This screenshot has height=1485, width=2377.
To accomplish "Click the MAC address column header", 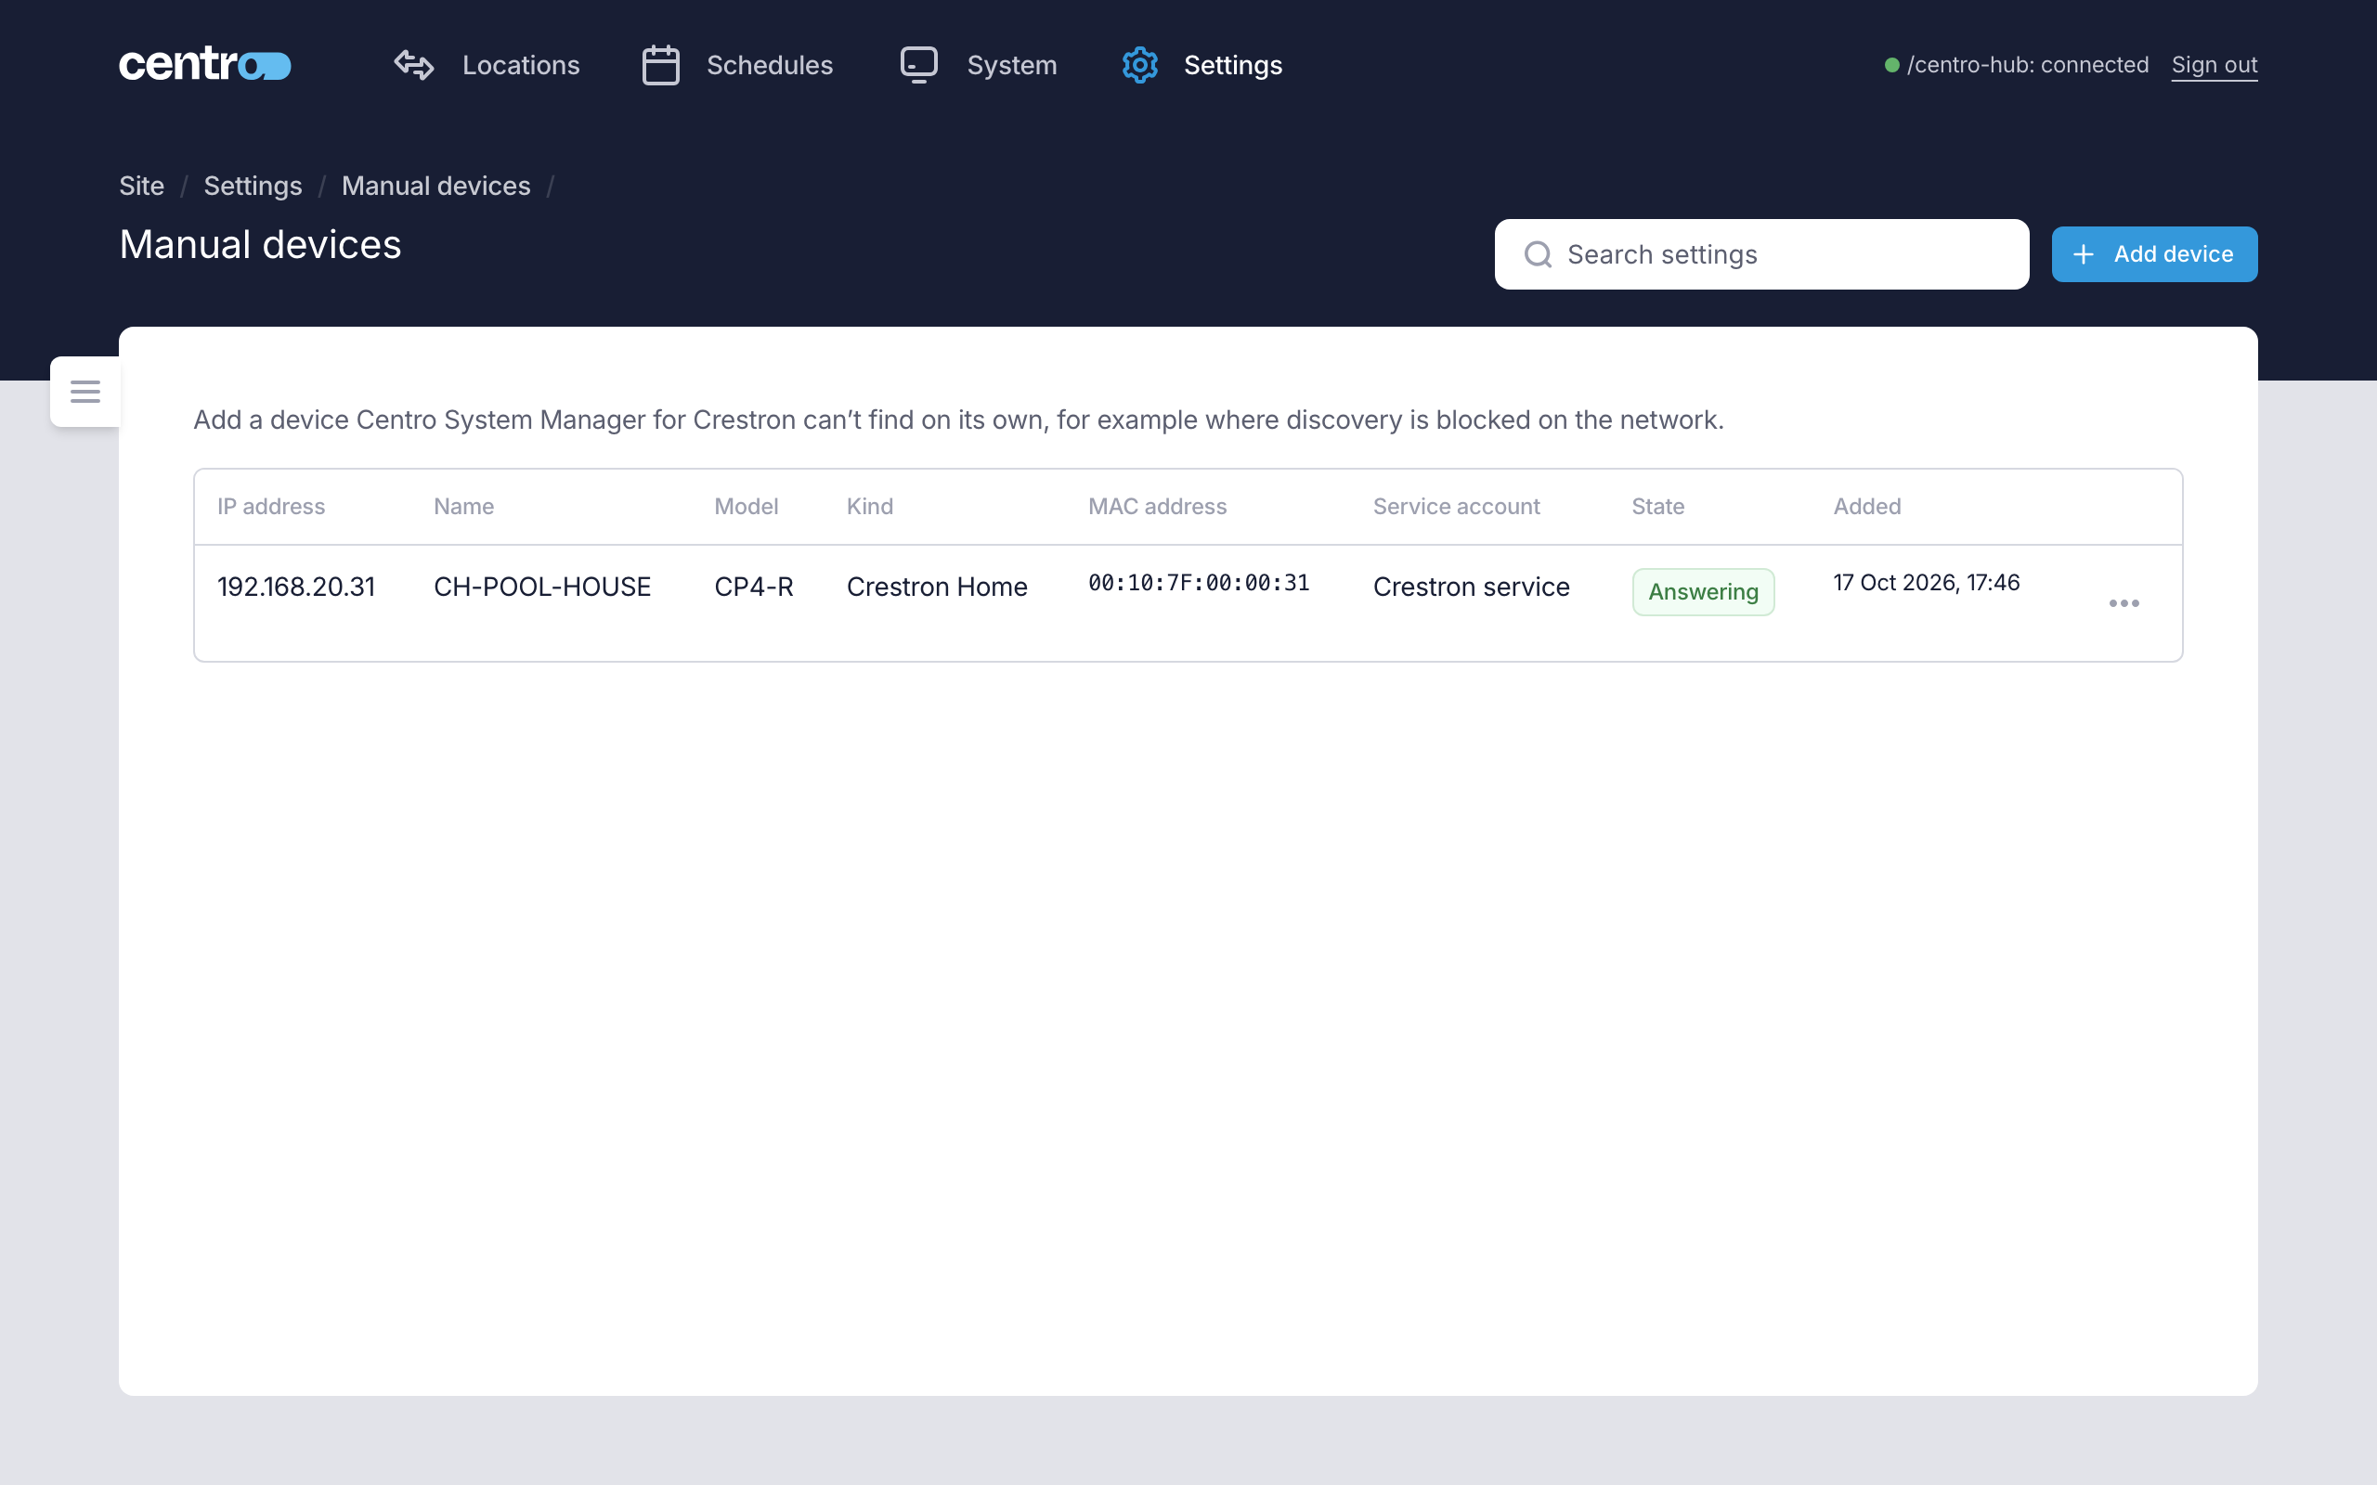I will tap(1157, 507).
